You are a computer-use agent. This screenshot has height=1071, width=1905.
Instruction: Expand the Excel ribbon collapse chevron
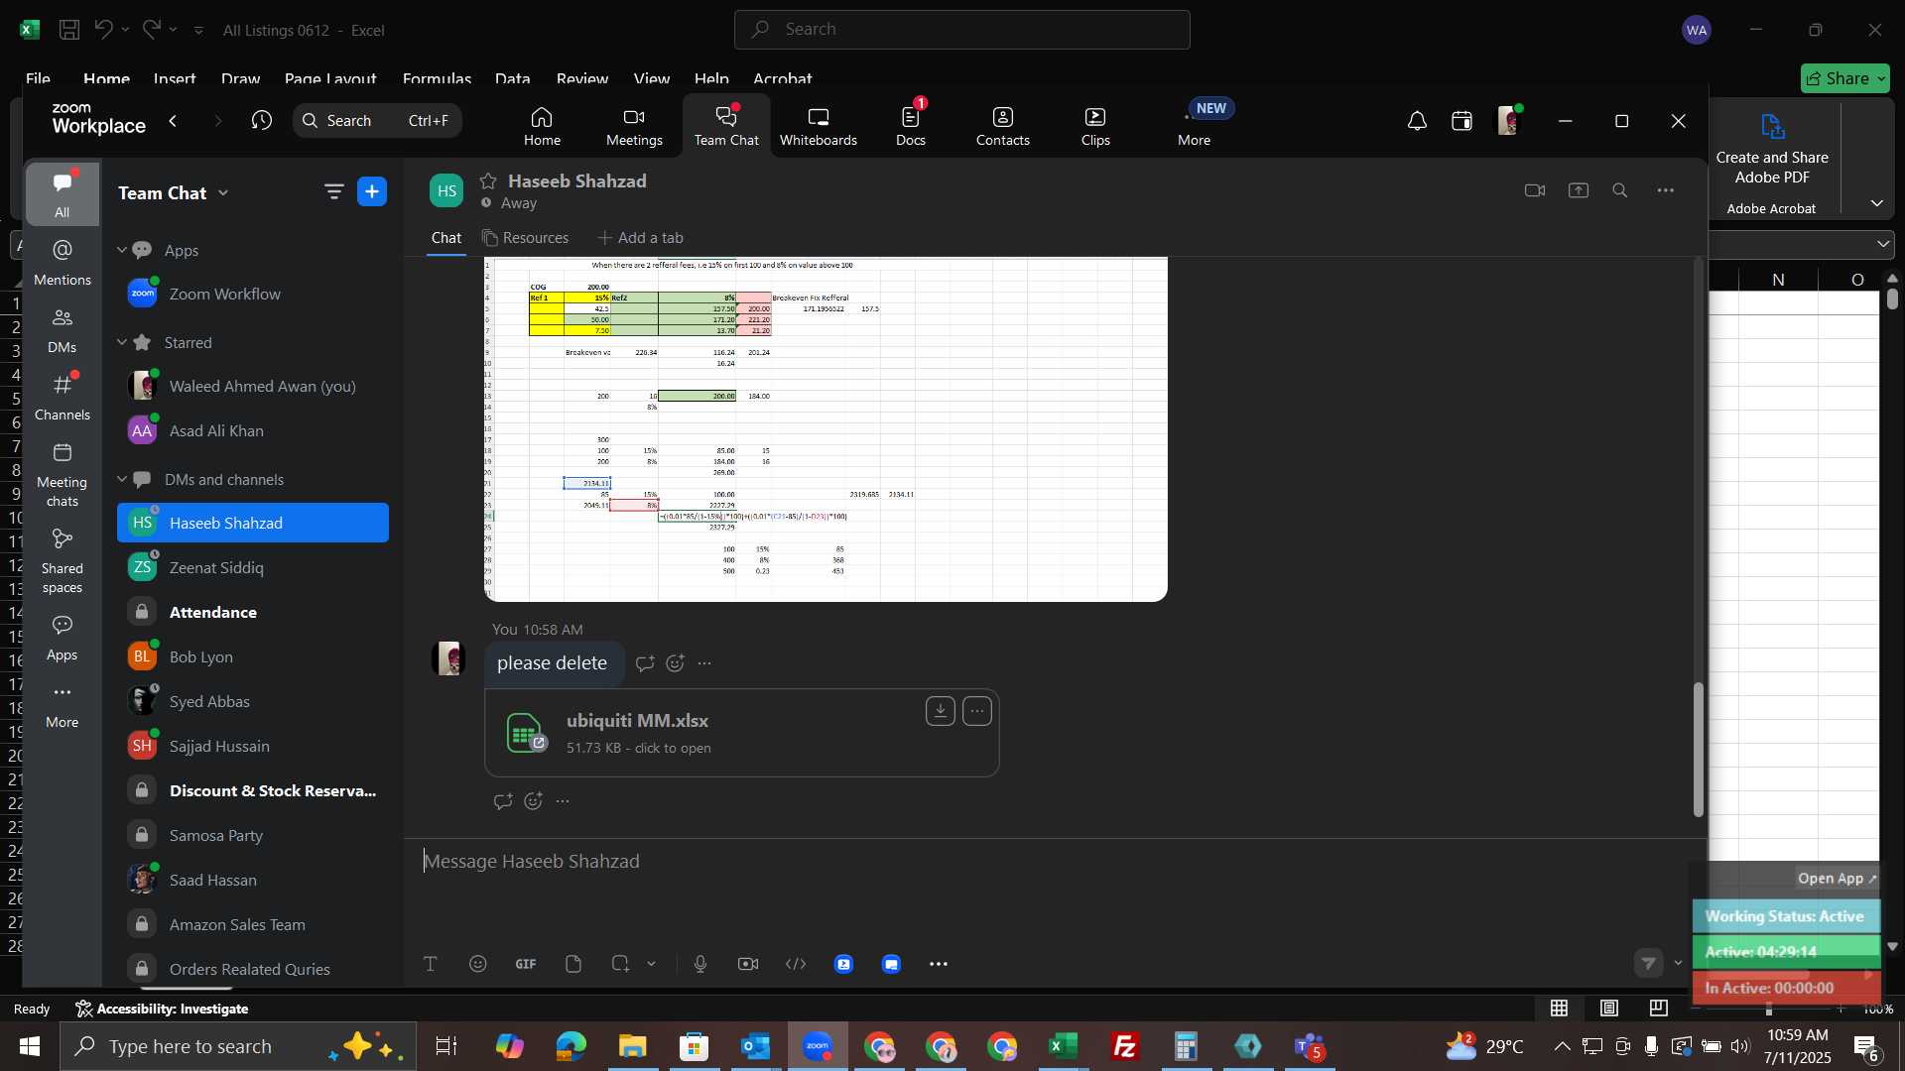point(1876,203)
